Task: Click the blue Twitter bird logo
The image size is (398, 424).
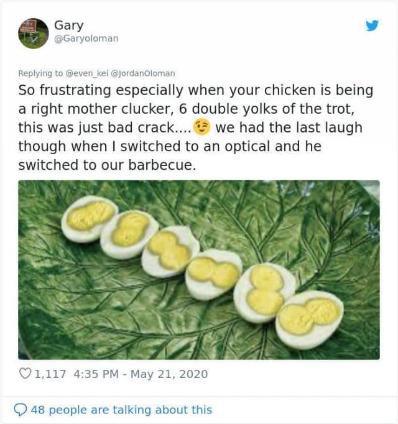Action: [x=372, y=26]
